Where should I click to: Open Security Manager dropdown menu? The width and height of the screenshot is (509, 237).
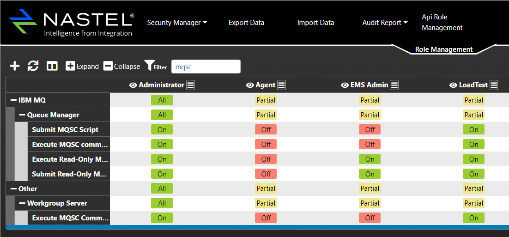[177, 23]
